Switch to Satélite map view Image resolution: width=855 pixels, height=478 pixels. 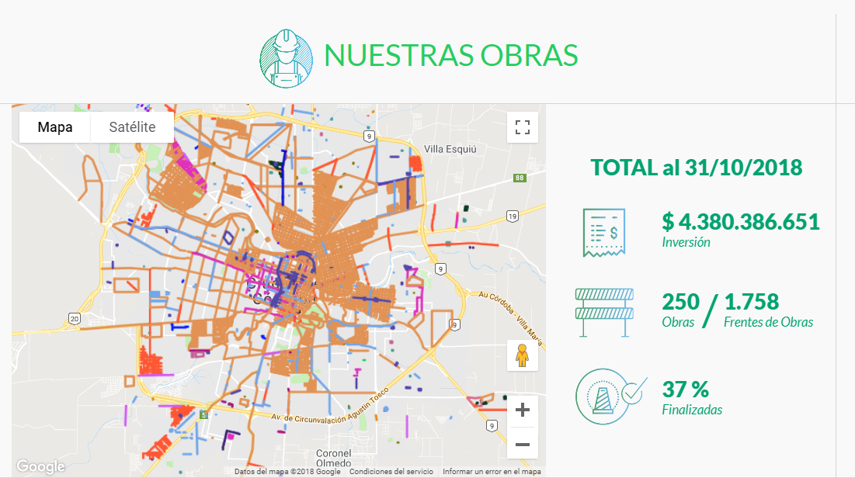point(132,126)
